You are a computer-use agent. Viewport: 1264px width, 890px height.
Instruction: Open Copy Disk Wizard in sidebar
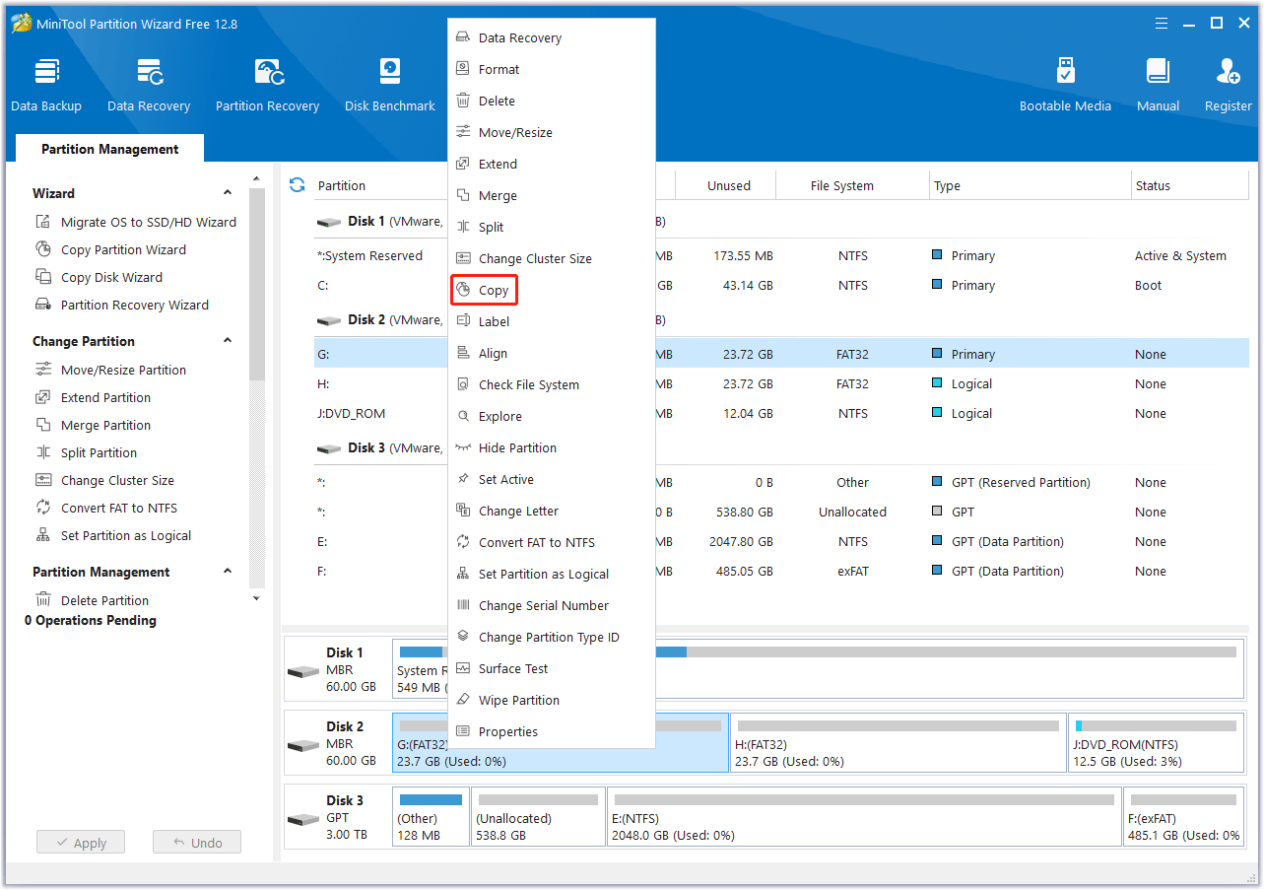click(99, 277)
